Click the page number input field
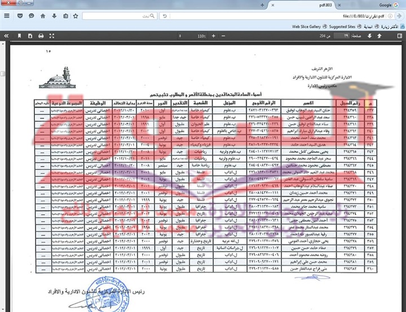The width and height of the screenshot is (406, 312). coord(341,35)
